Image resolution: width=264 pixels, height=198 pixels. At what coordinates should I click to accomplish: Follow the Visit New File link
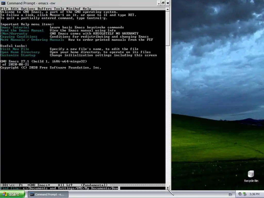coord(15,49)
